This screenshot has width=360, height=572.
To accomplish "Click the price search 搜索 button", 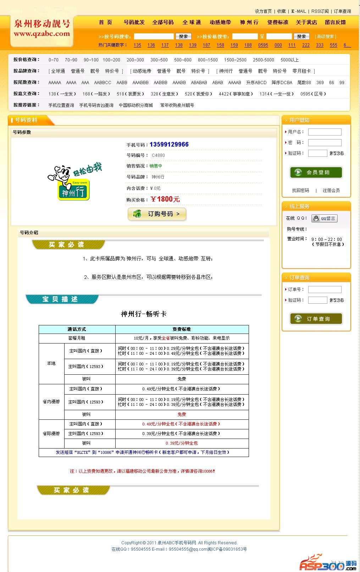I will point(301,36).
